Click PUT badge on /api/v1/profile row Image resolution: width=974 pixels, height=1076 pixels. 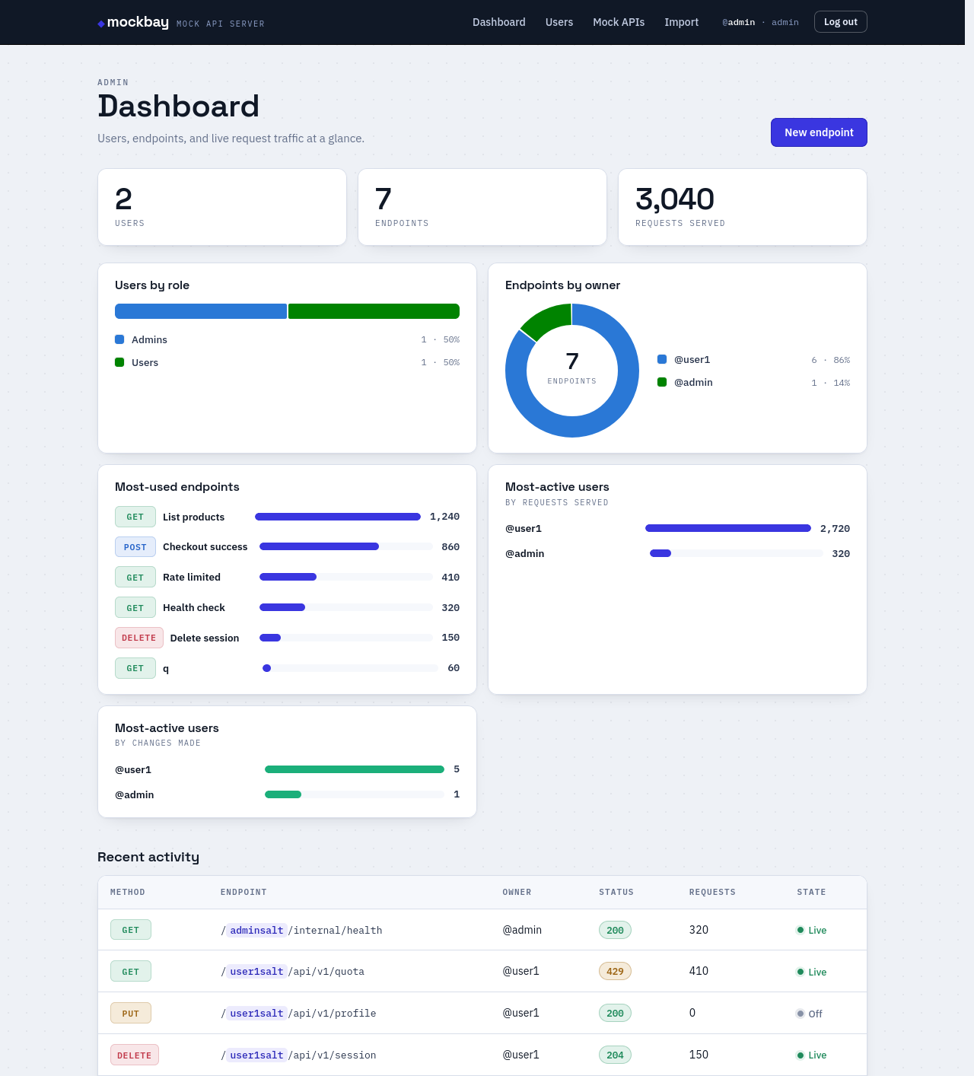[131, 1014]
